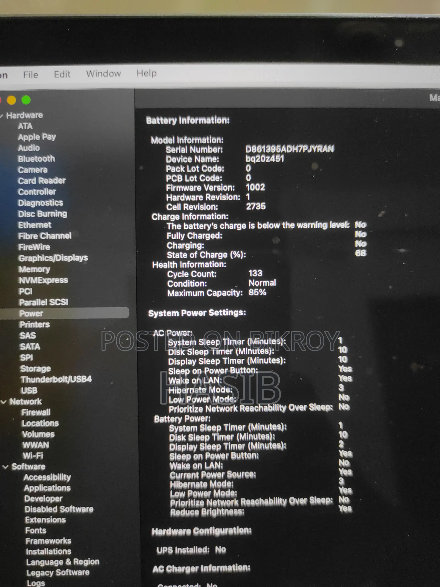Select SAS in the sidebar
440x587 pixels.
28,336
